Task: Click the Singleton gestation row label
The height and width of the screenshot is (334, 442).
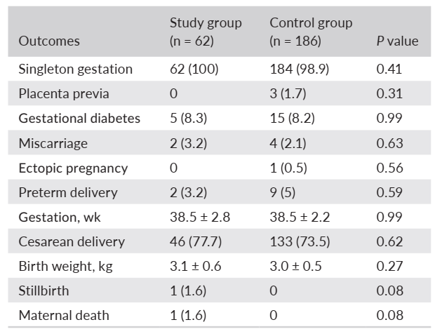Action: [x=75, y=69]
